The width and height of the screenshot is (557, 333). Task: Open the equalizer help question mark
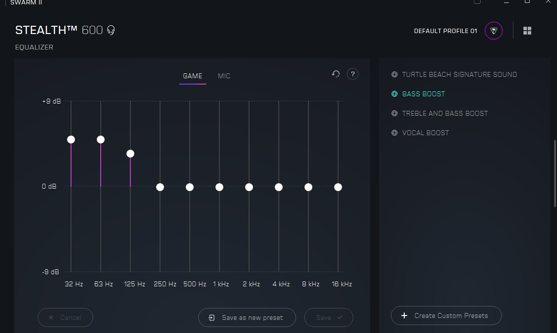(352, 74)
